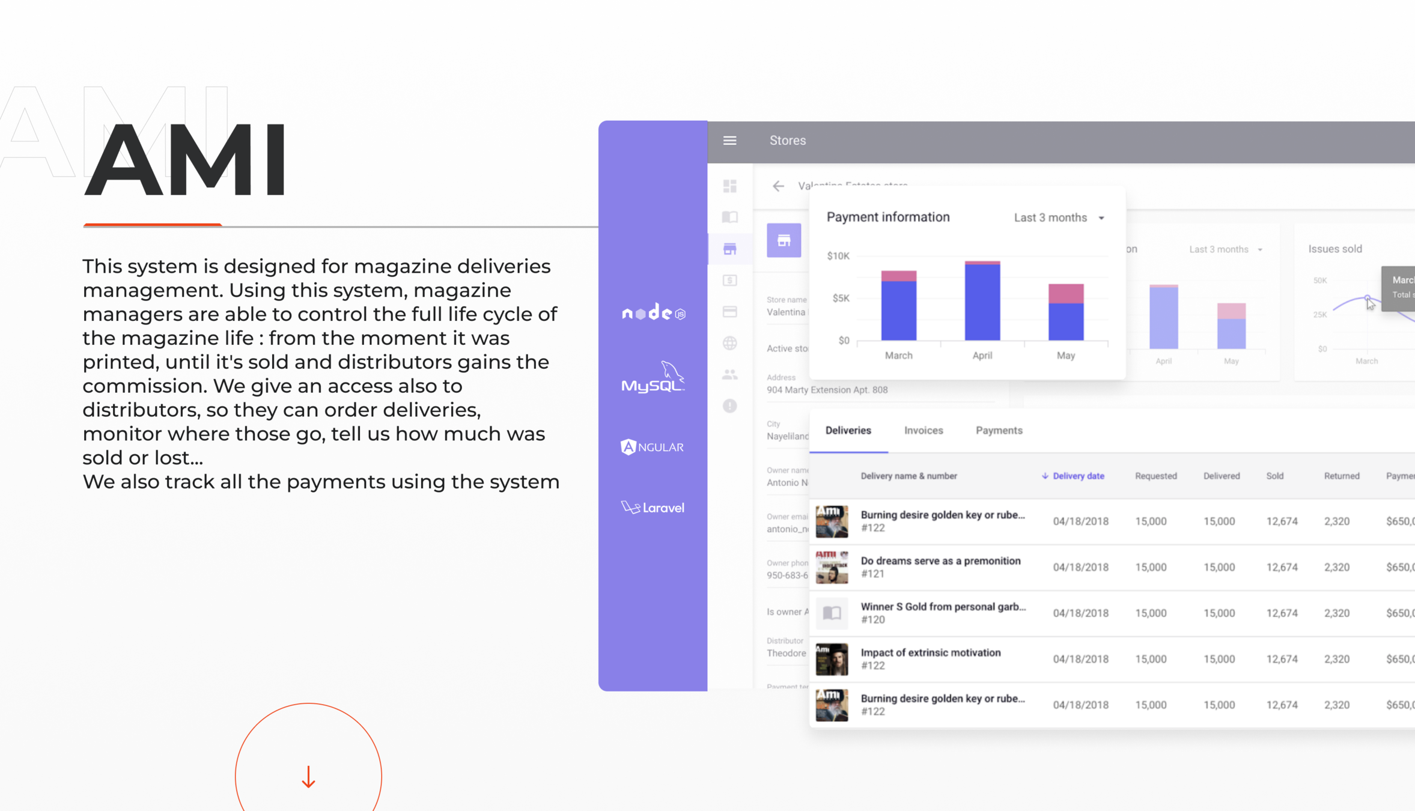1415x811 pixels.
Task: Click the Impact of extrinsic motivation cover thumbnail
Action: pyautogui.click(x=832, y=659)
